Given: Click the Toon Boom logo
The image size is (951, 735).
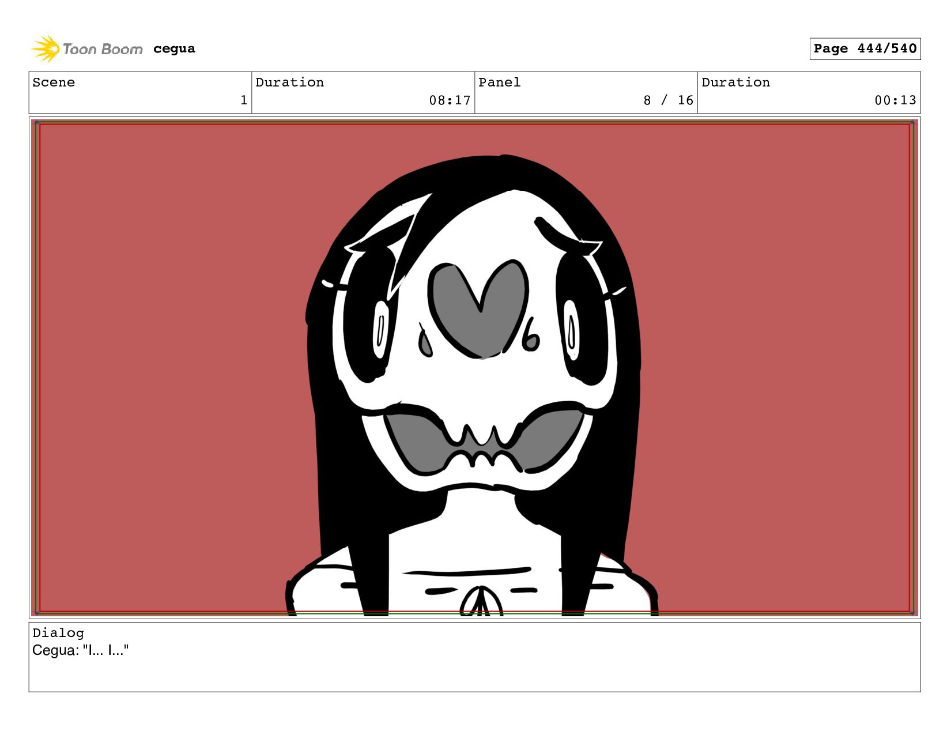Looking at the screenshot, I should [x=86, y=49].
